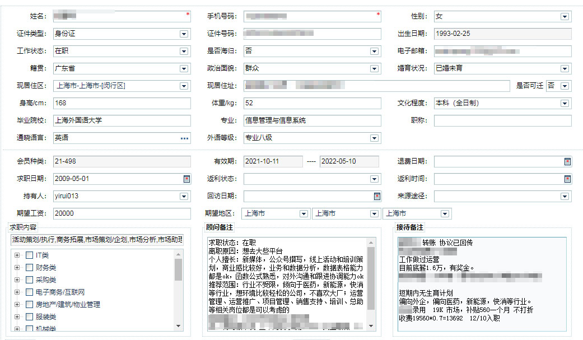Expand the 电子商务/互联网 tree node
583x340 pixels.
(17, 292)
